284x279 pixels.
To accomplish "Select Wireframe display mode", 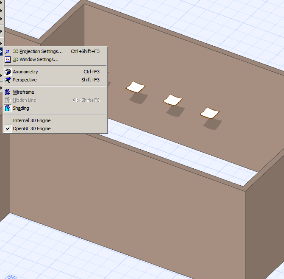I will tap(55, 92).
